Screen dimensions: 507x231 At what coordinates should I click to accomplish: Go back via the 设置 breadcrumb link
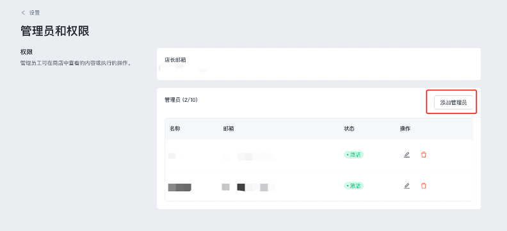(35, 13)
